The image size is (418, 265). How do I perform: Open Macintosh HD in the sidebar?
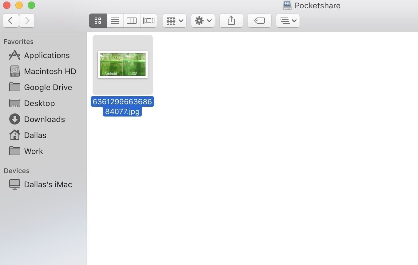click(x=43, y=71)
